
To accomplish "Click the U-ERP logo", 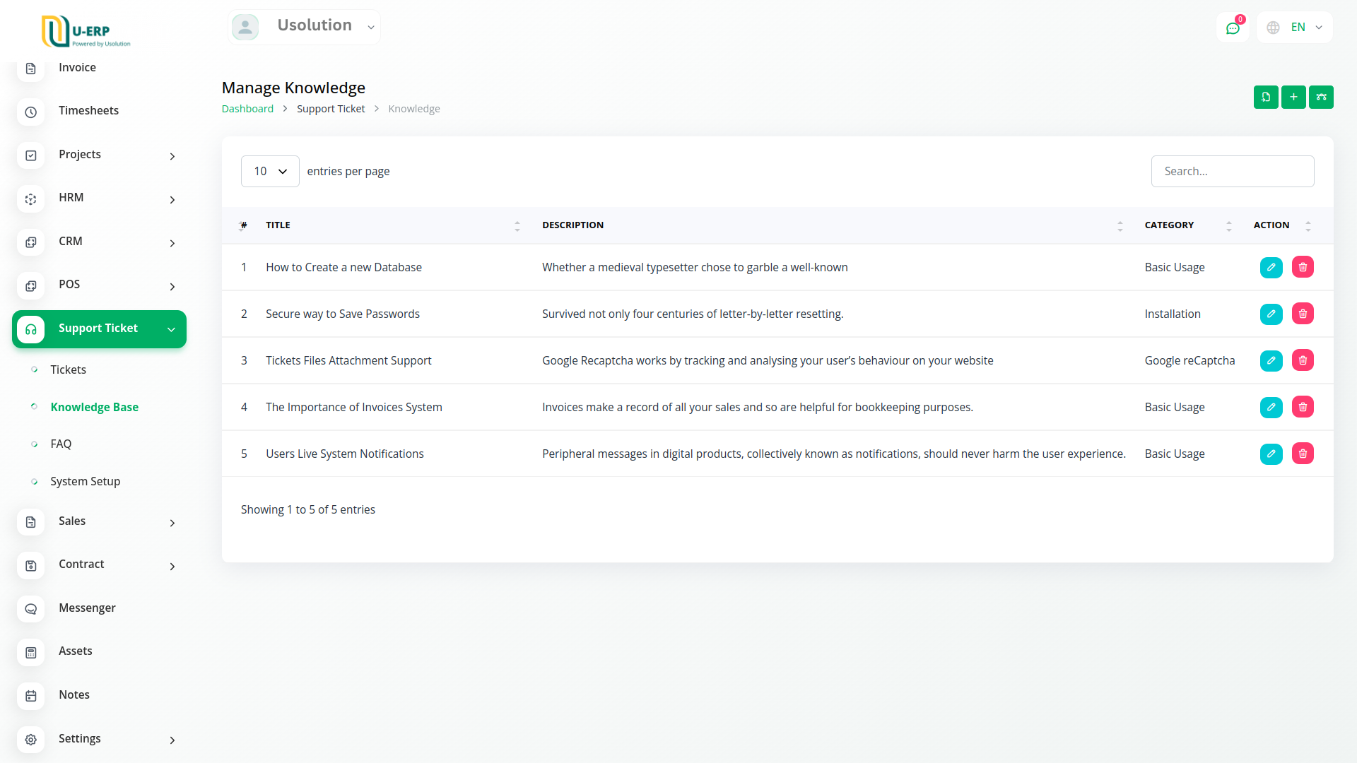I will coord(86,31).
